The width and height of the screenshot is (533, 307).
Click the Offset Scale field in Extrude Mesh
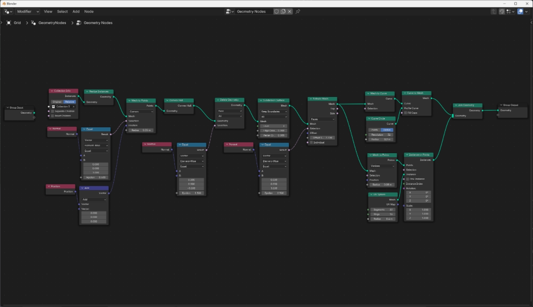tap(322, 138)
